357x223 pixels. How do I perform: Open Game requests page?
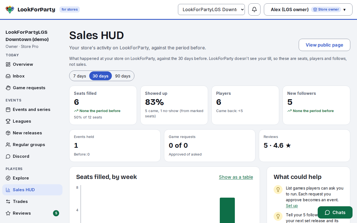(32, 88)
